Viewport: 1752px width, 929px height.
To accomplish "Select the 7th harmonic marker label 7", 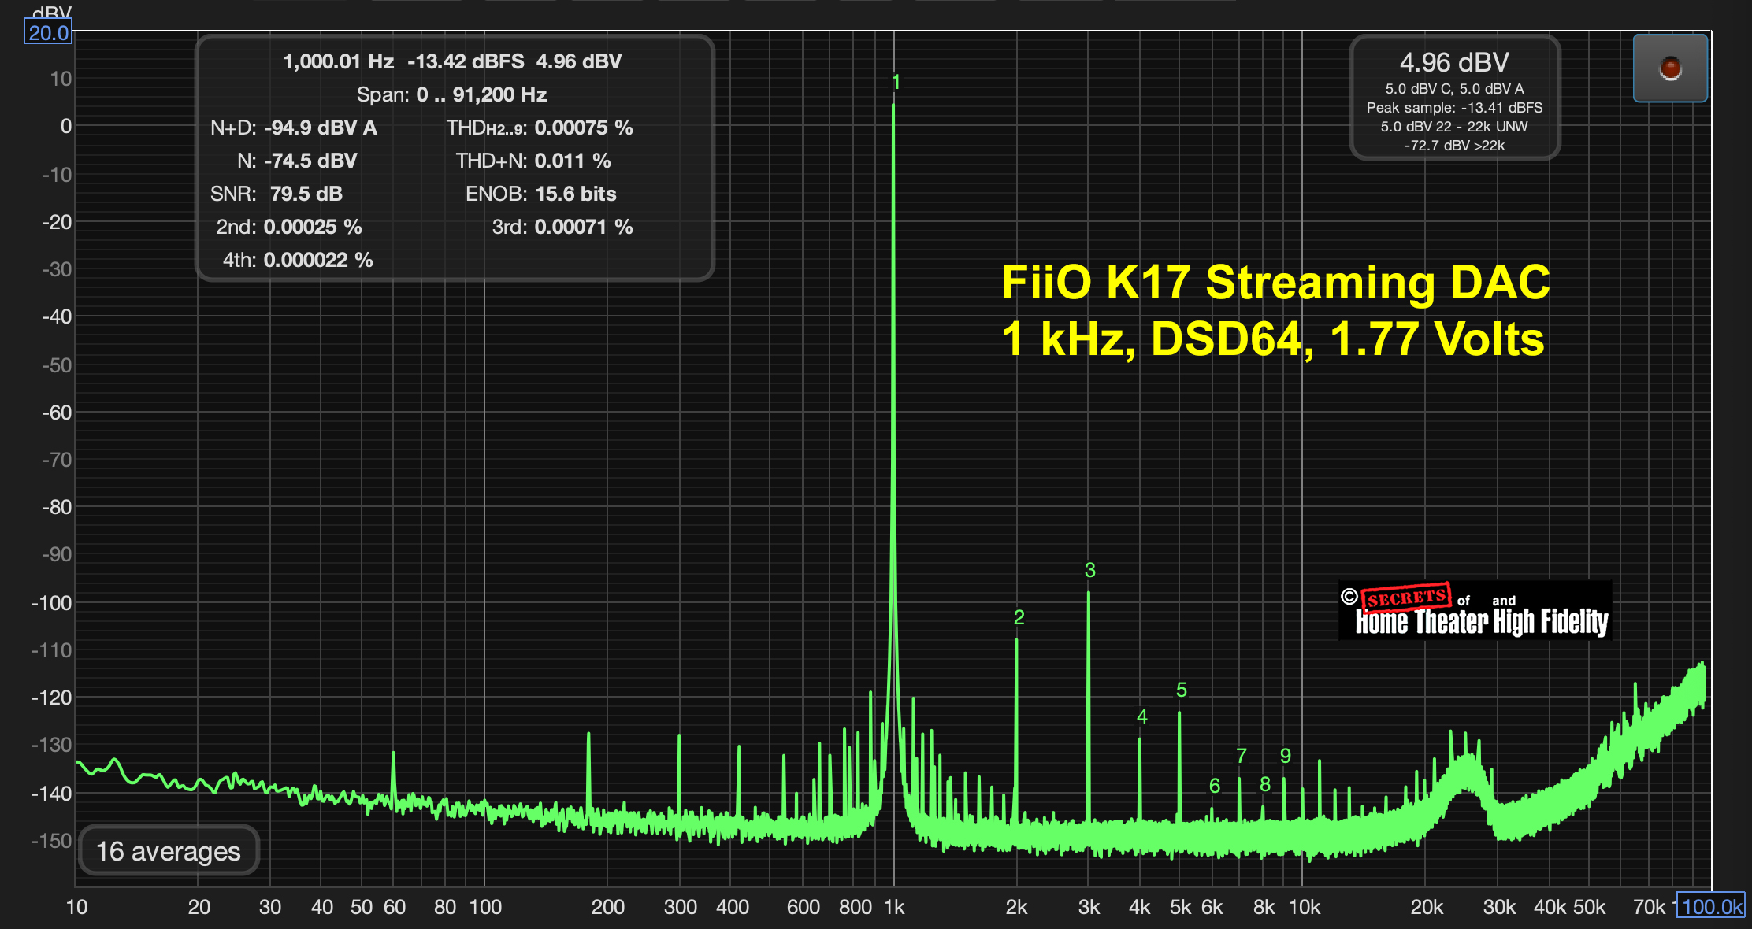I will [x=1241, y=756].
